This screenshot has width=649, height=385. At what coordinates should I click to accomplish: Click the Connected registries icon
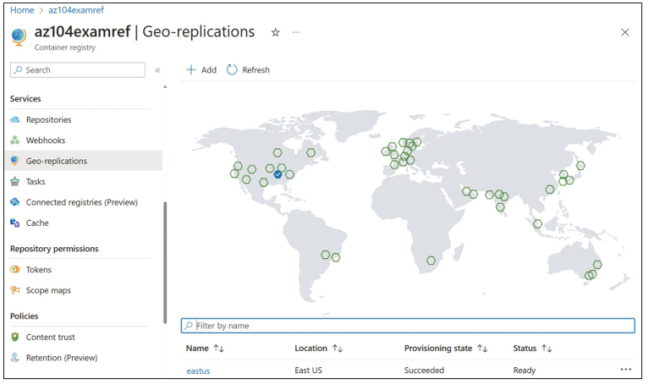point(15,202)
